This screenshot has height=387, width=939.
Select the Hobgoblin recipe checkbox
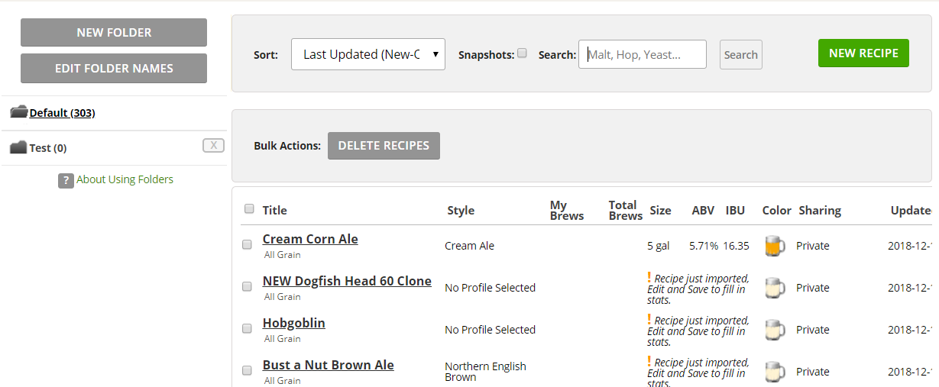[247, 328]
